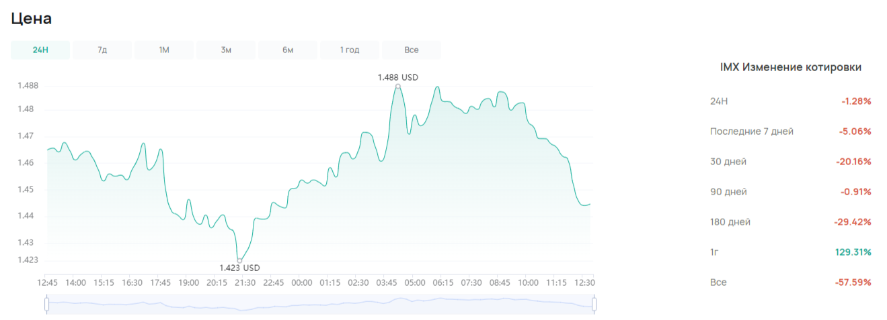887x320 pixels.
Task: Select the 24H time range tab
Action: pyautogui.click(x=40, y=50)
